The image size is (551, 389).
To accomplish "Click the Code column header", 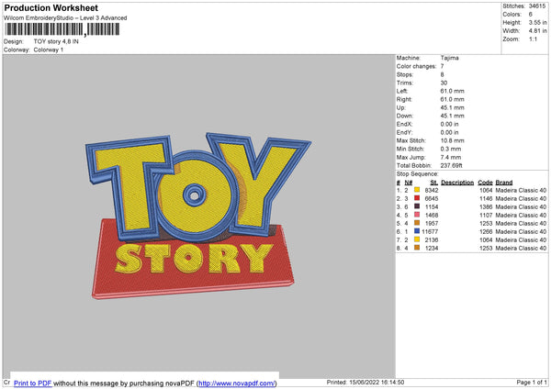I will tap(485, 183).
